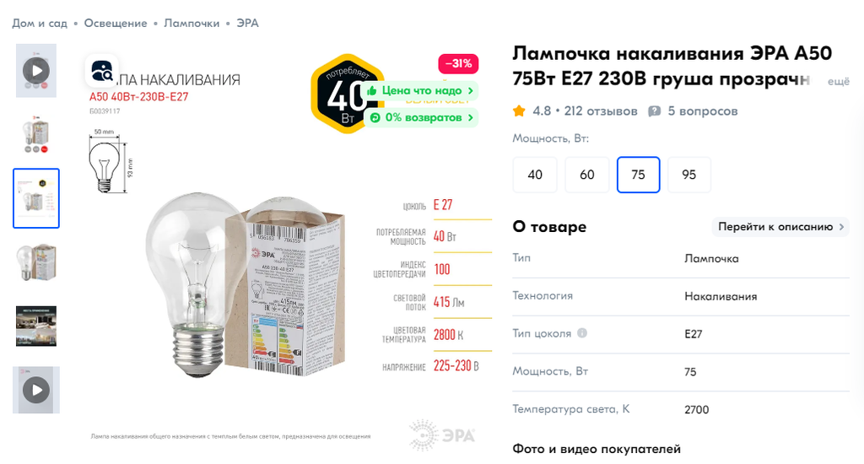Show the second bulb-with-box thumbnail

pos(36,263)
